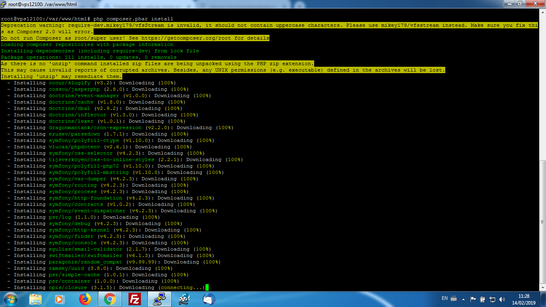546x307 pixels.
Task: Click package name symfony/routing
Action: [x=73, y=185]
